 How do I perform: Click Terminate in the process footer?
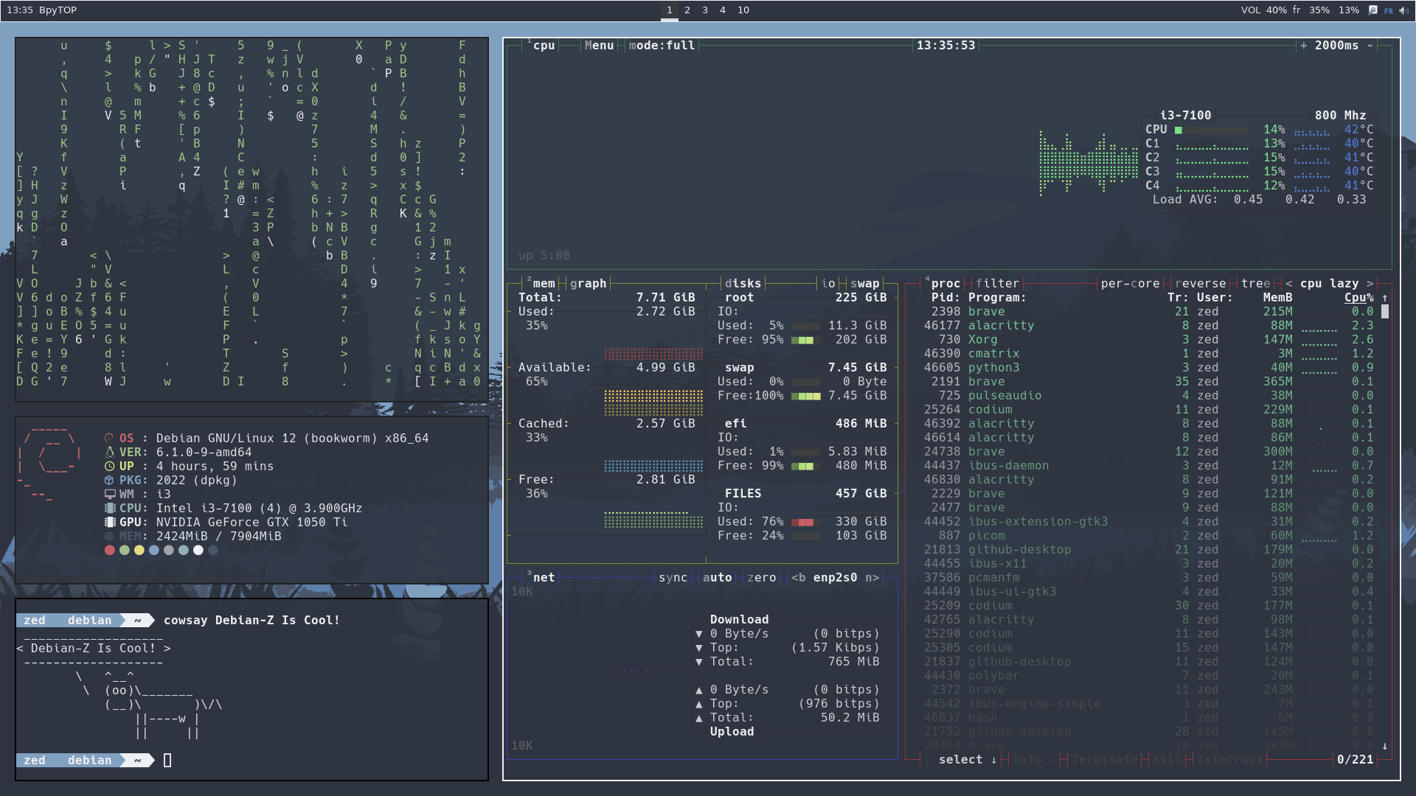(x=1105, y=759)
